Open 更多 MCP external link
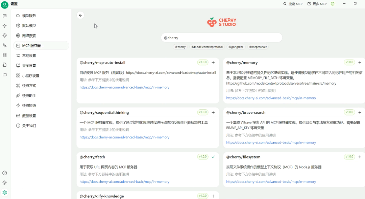Viewport: 365px width, 199px height. [x=317, y=4]
